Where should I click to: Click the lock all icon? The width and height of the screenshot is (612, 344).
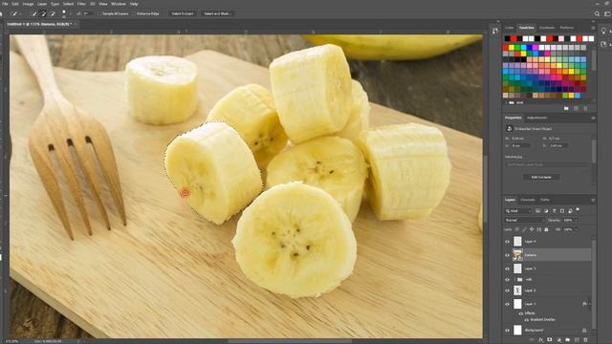[x=546, y=229]
